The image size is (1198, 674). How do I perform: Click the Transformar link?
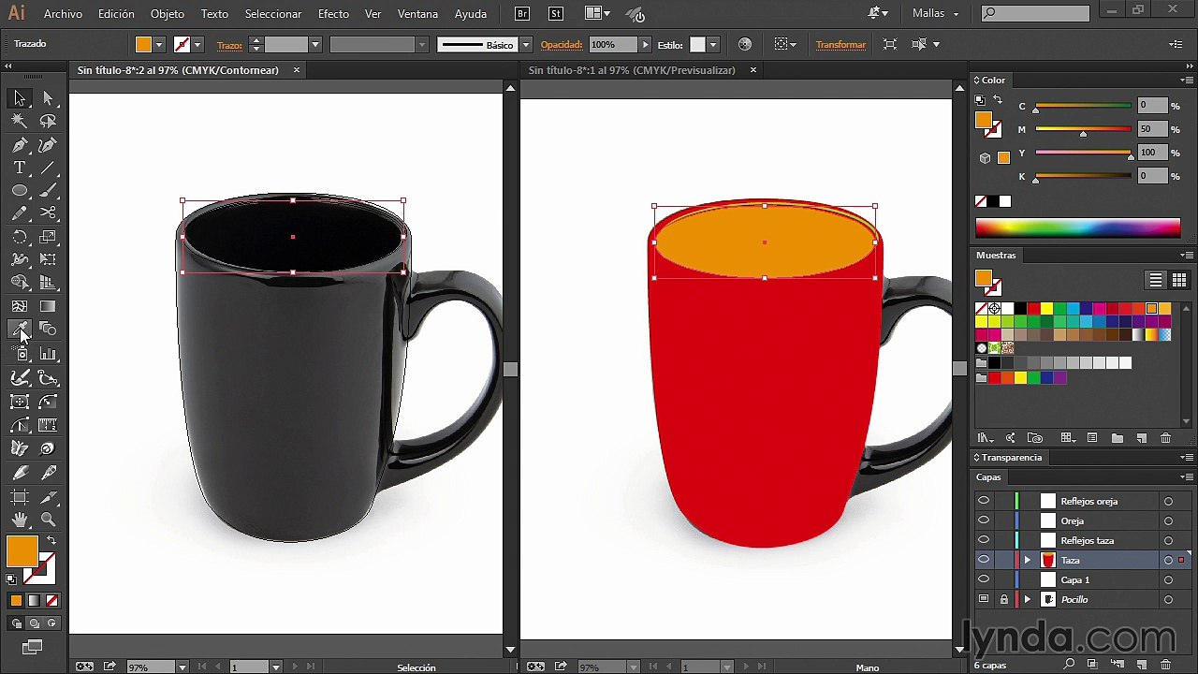click(840, 45)
